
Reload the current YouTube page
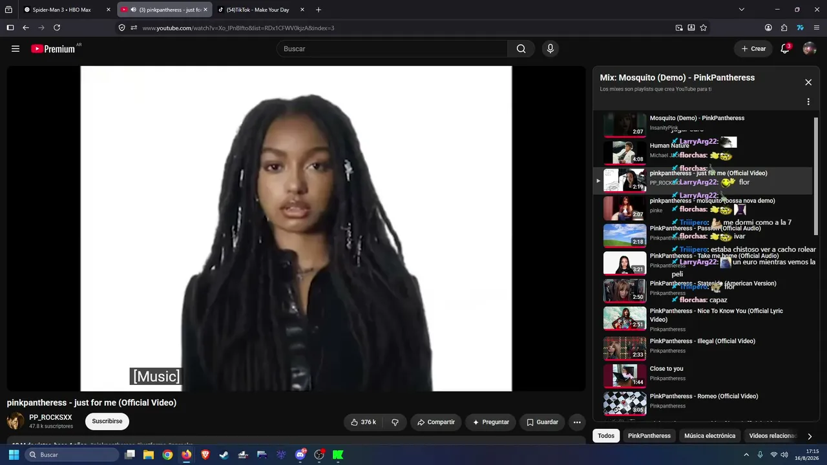(x=57, y=28)
